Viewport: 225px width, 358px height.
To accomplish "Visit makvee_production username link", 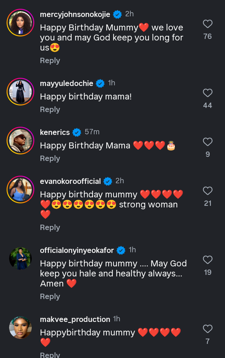I will (x=75, y=319).
